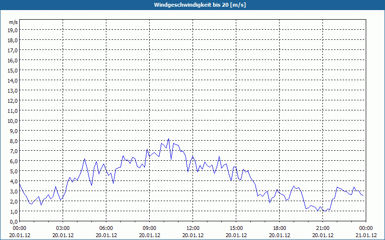Click the '20.01.12' date under 12:00
385x240 pixels.
point(193,235)
